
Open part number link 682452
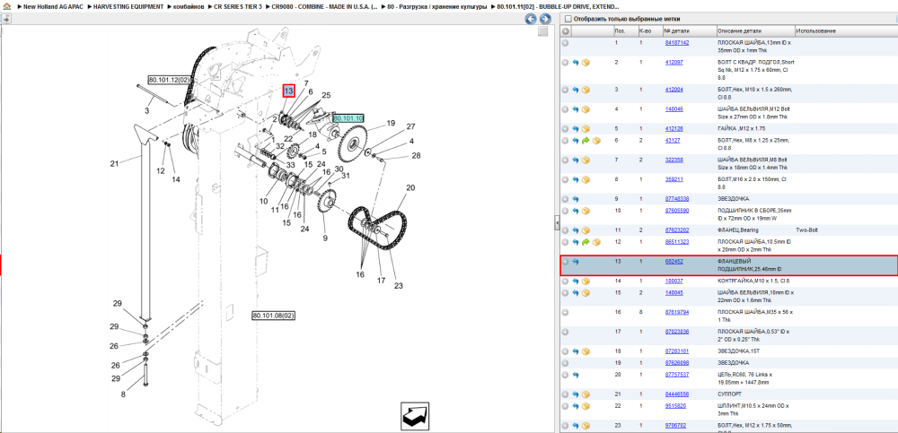674,261
